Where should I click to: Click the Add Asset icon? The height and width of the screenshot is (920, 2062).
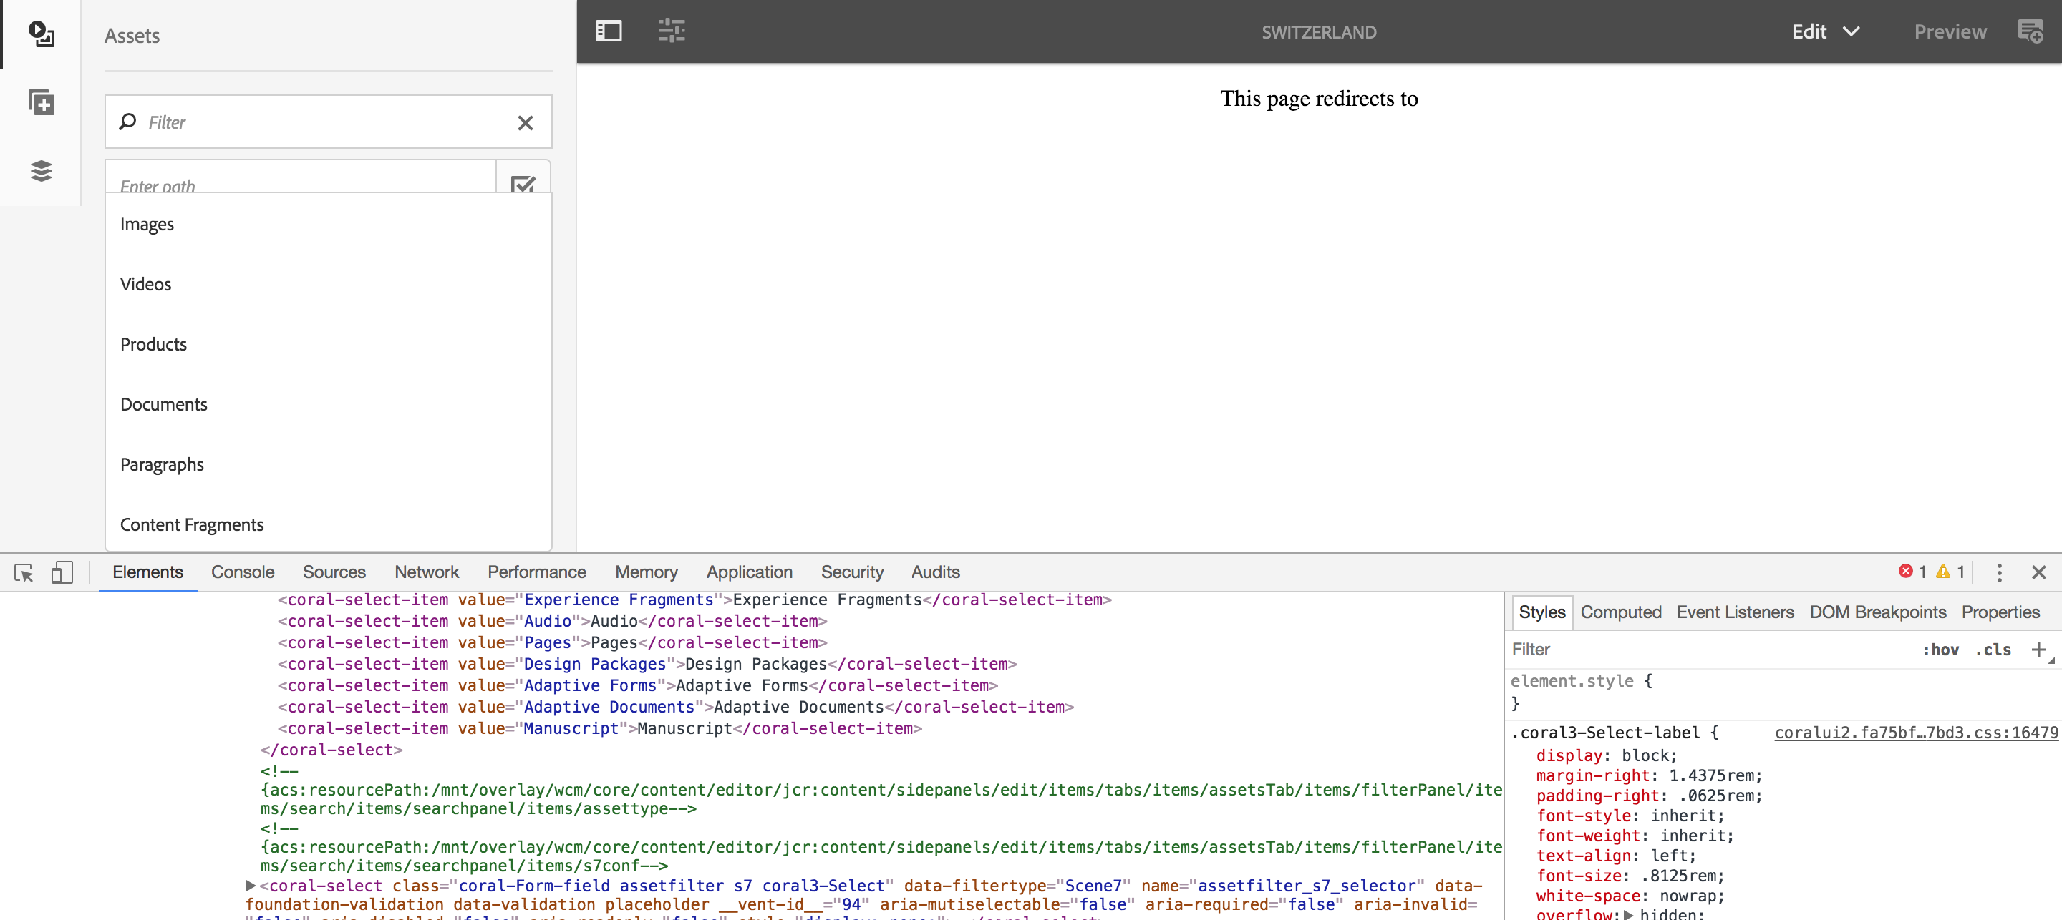click(39, 102)
